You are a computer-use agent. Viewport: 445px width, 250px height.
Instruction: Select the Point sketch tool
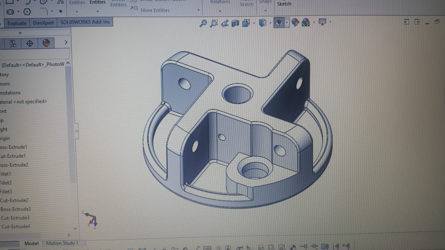60,11
